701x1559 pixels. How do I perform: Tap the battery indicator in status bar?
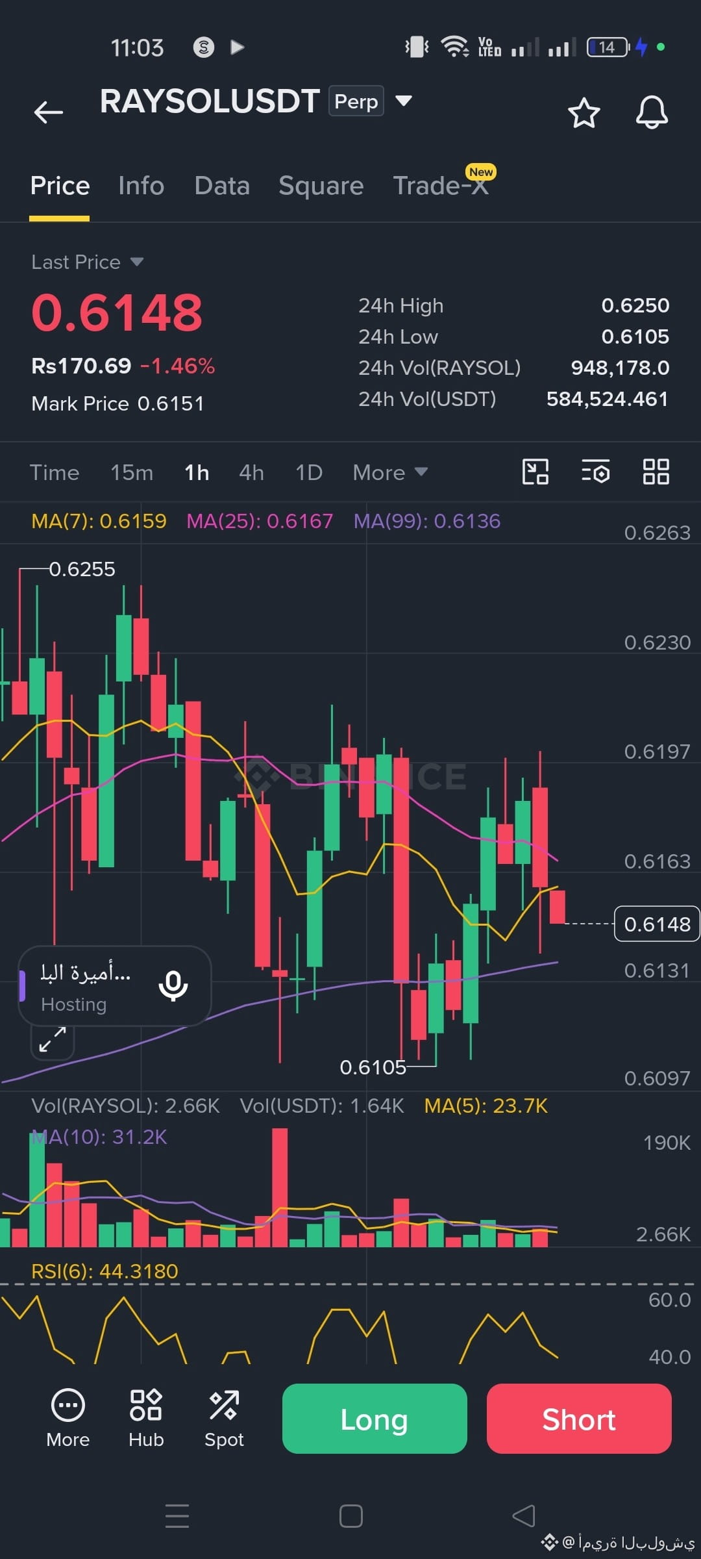pos(608,47)
